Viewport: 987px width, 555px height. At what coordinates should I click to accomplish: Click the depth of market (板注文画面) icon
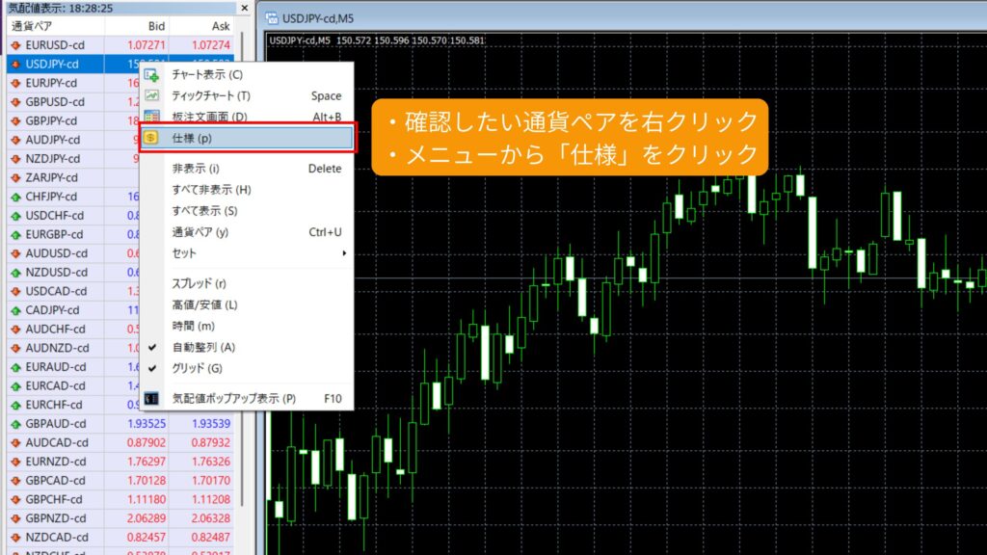pos(151,117)
